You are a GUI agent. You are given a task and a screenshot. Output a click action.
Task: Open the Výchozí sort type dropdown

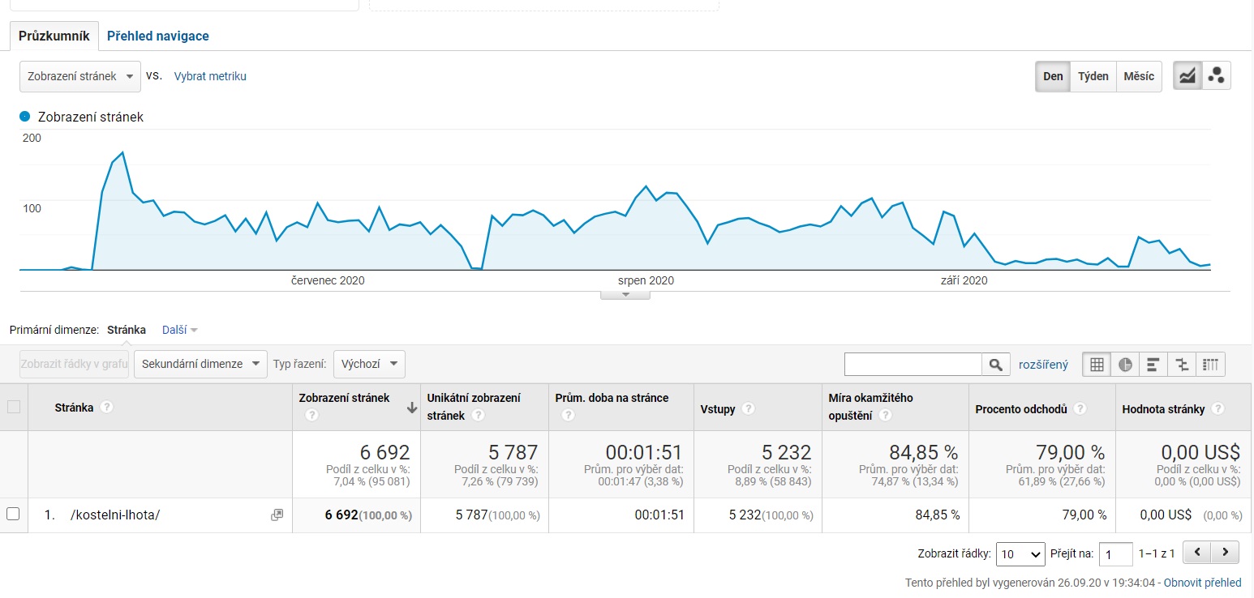(x=369, y=364)
